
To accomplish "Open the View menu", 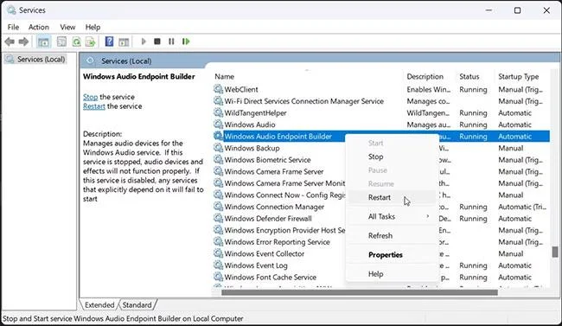I will [67, 27].
